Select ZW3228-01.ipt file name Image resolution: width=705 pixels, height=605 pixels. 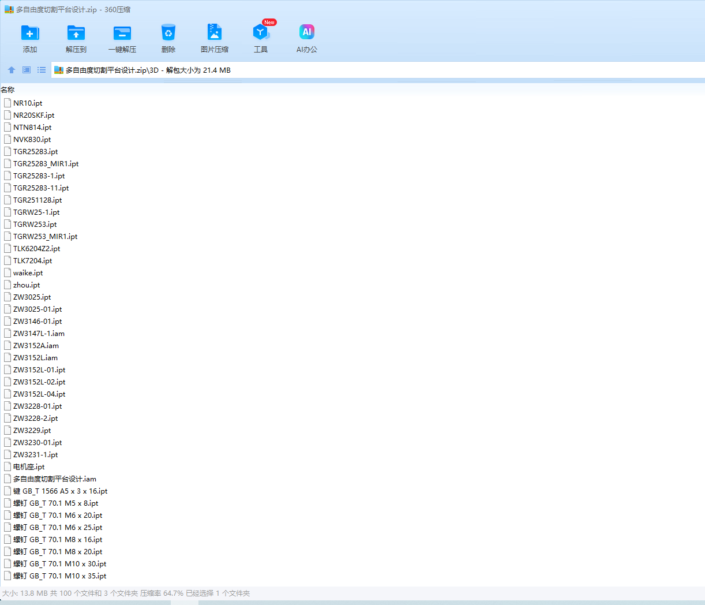pos(37,406)
